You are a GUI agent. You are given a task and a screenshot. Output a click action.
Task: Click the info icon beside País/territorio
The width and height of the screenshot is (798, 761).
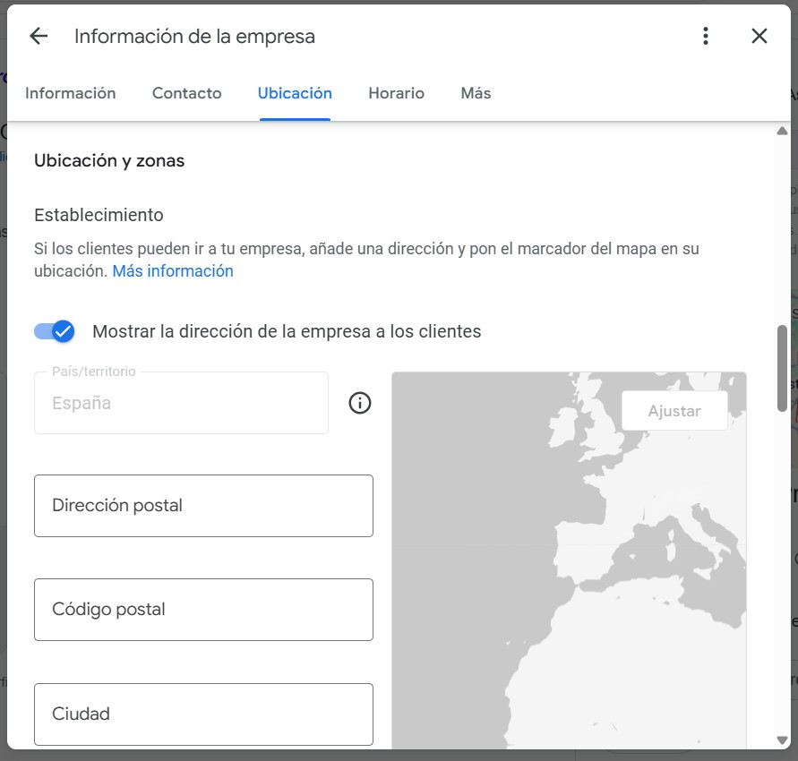click(360, 403)
